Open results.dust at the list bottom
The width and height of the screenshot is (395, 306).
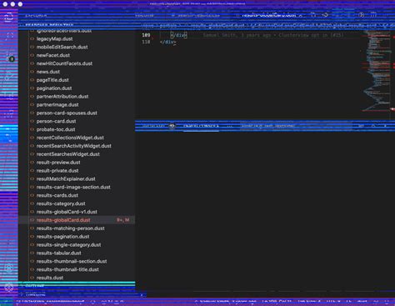50,278
